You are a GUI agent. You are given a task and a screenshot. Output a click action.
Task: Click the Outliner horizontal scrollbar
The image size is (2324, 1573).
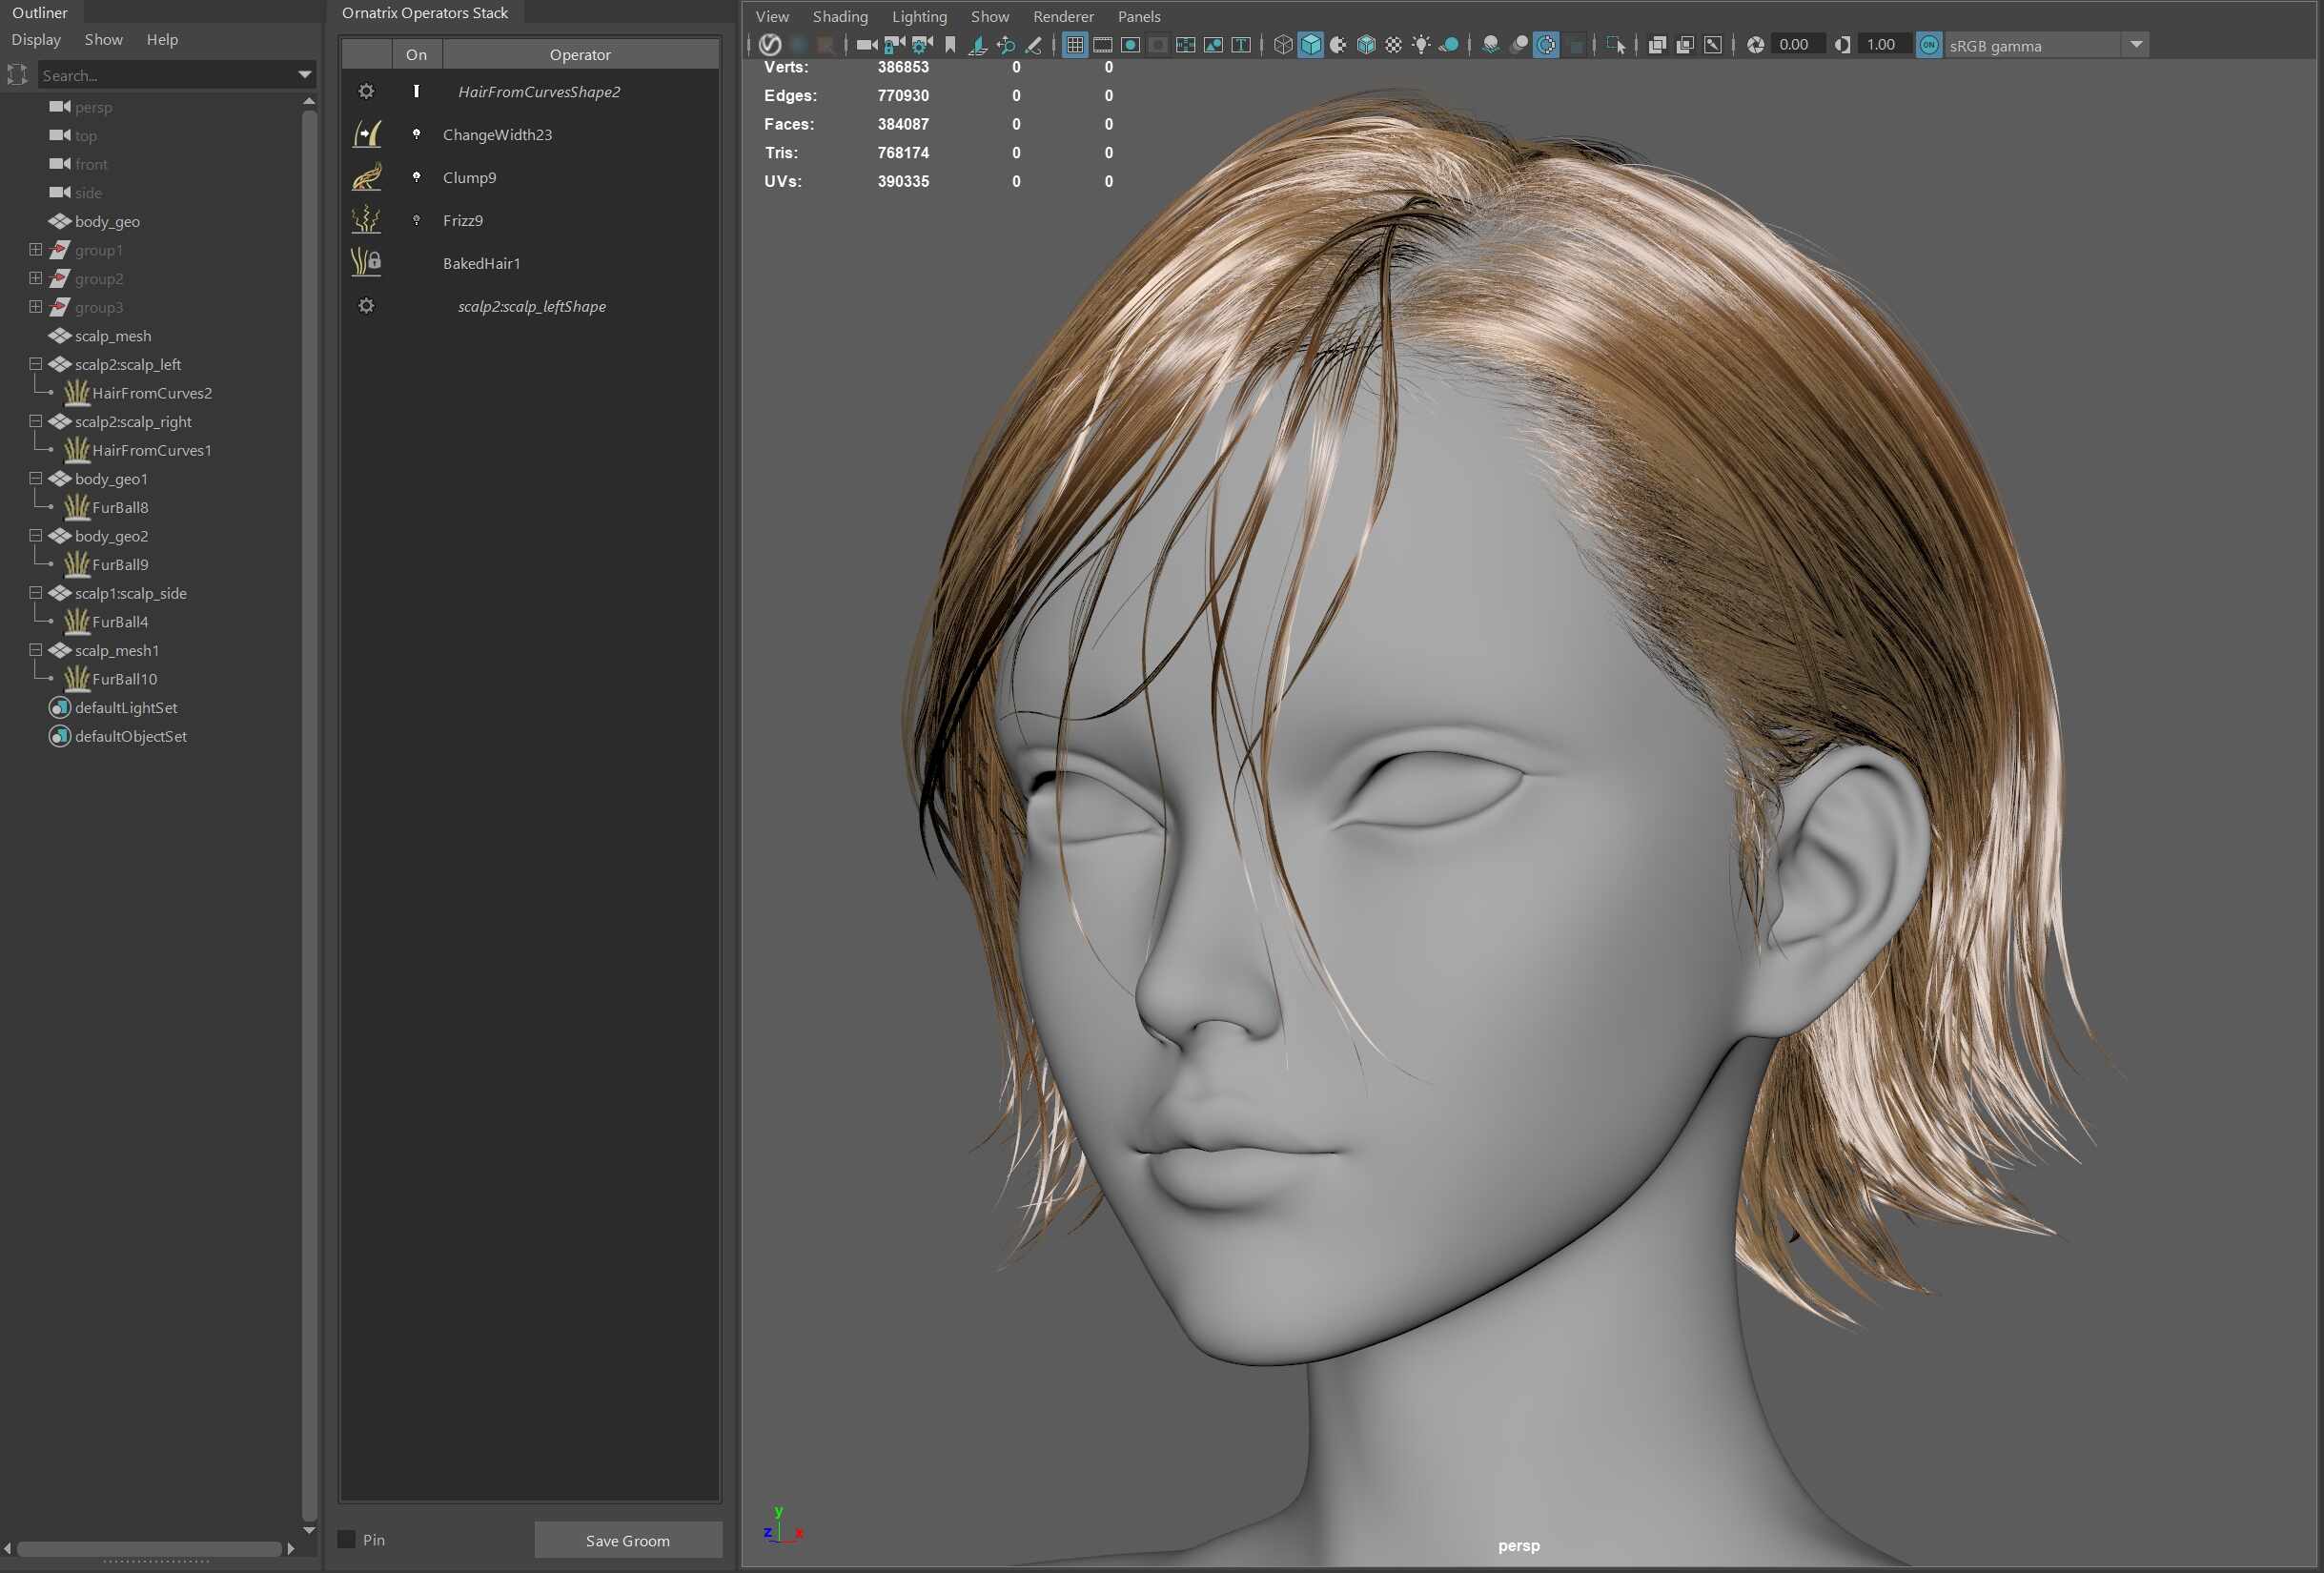[x=149, y=1549]
